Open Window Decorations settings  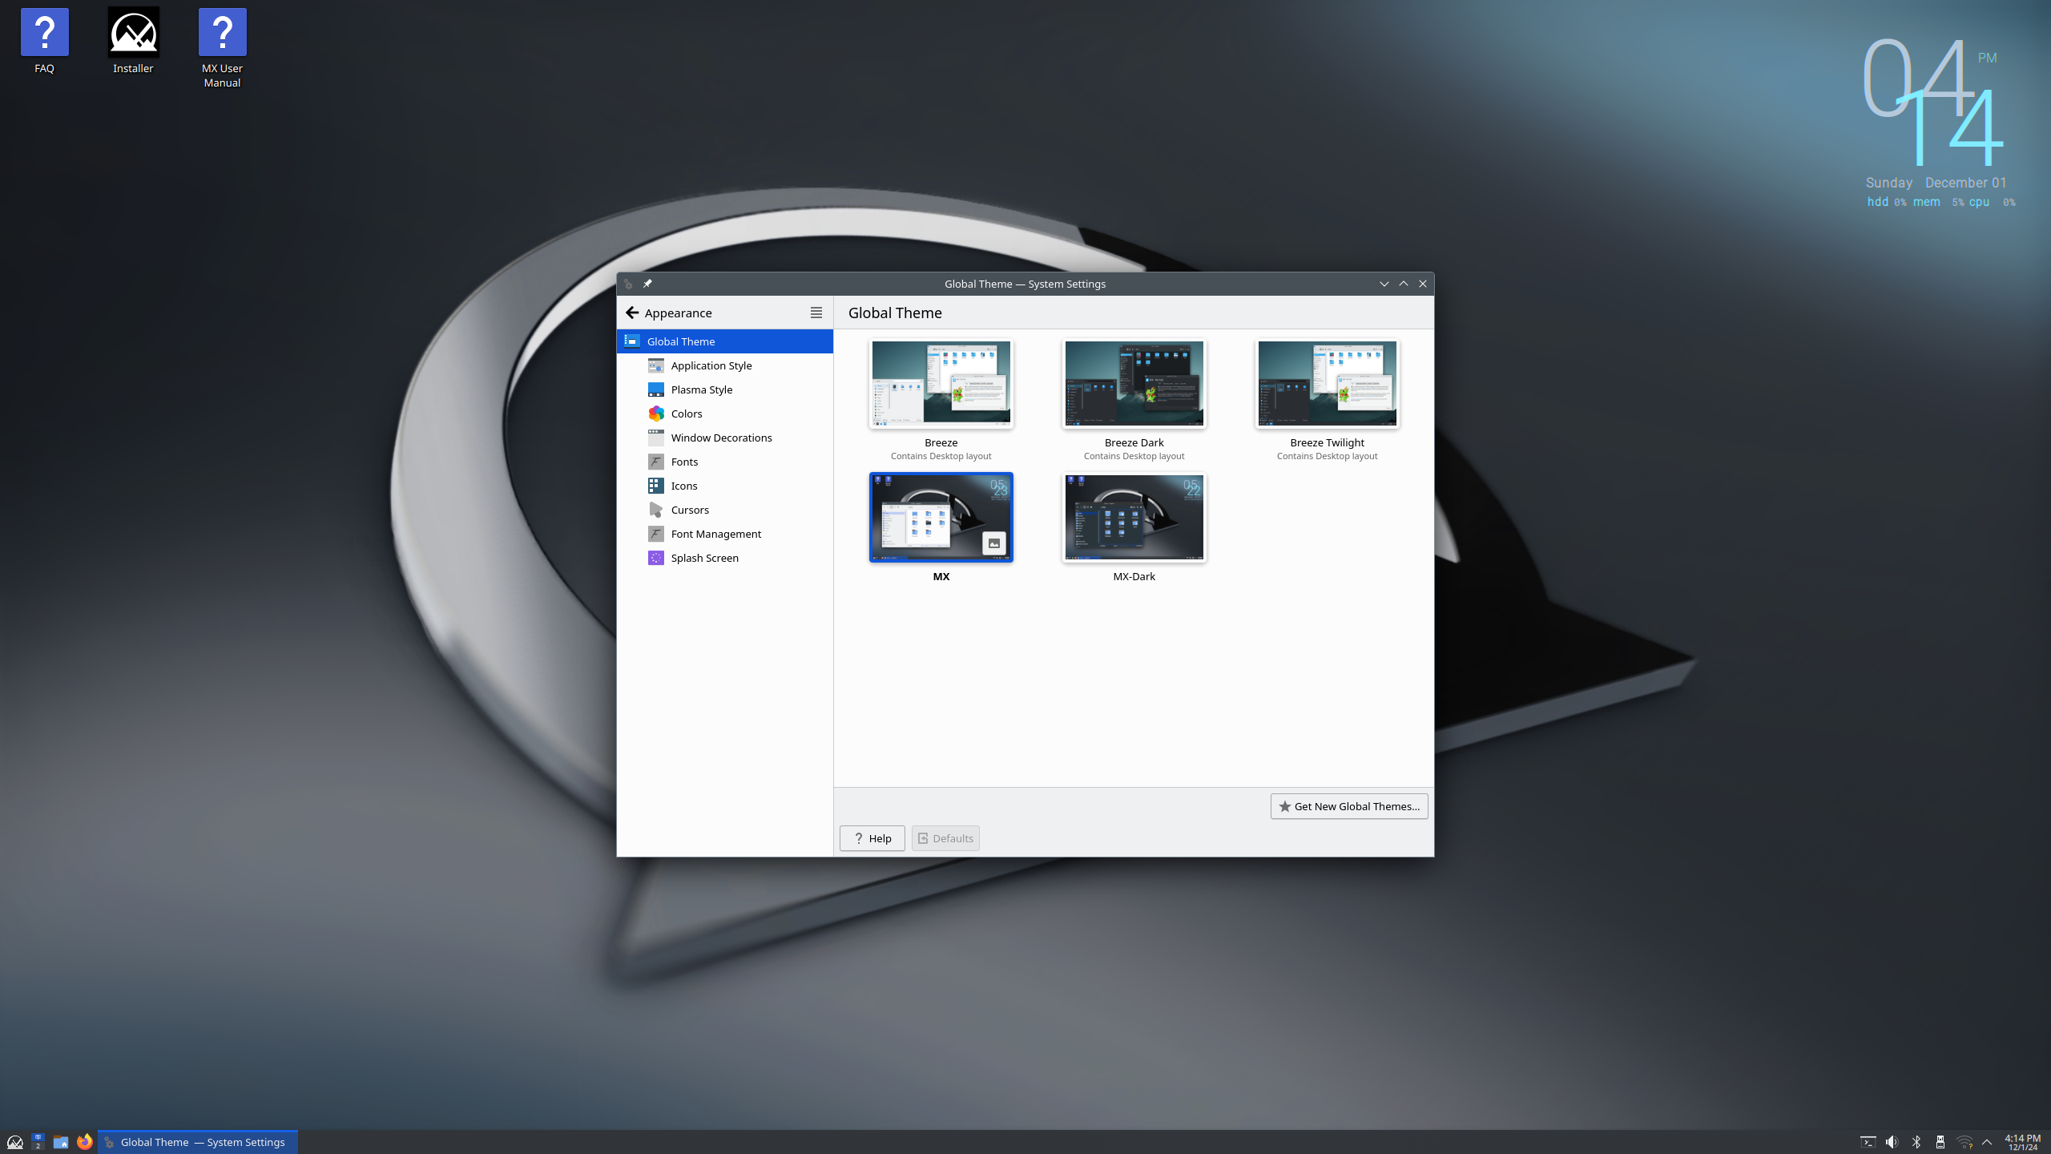(721, 437)
